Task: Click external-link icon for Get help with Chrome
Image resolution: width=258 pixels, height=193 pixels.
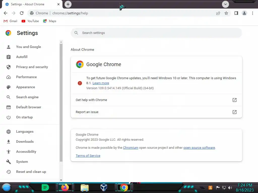Action: pyautogui.click(x=235, y=100)
